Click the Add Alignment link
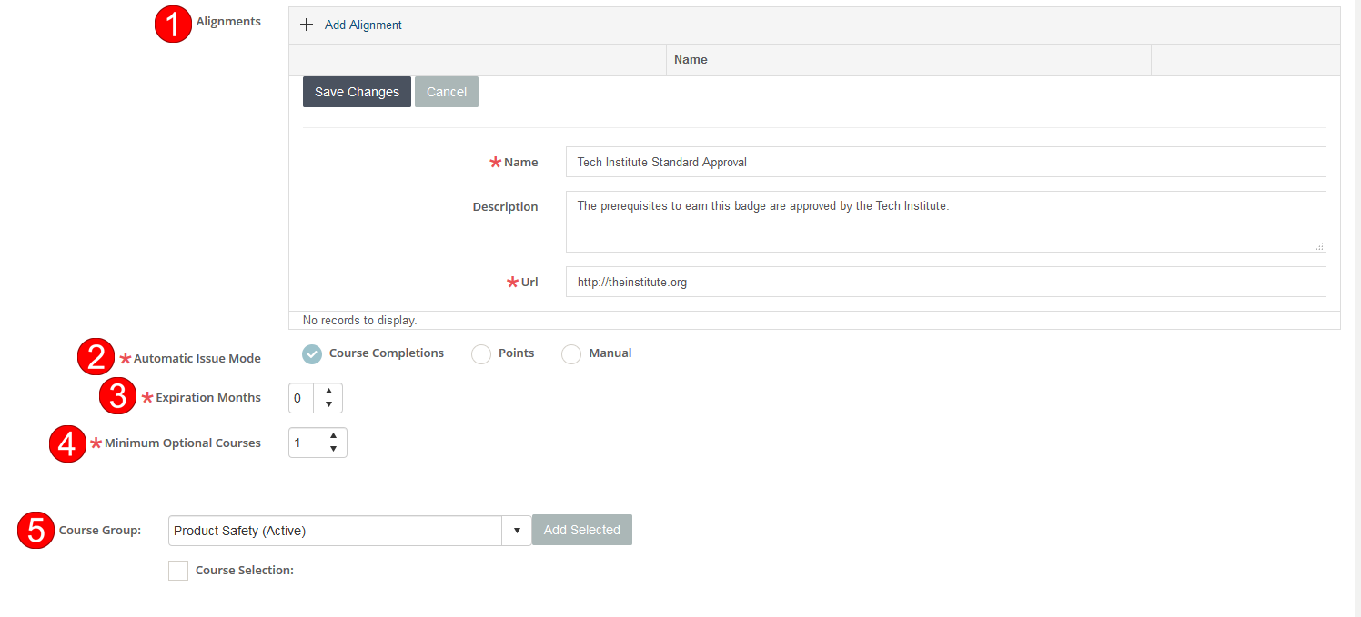Viewport: 1361px width, 617px height. click(363, 25)
